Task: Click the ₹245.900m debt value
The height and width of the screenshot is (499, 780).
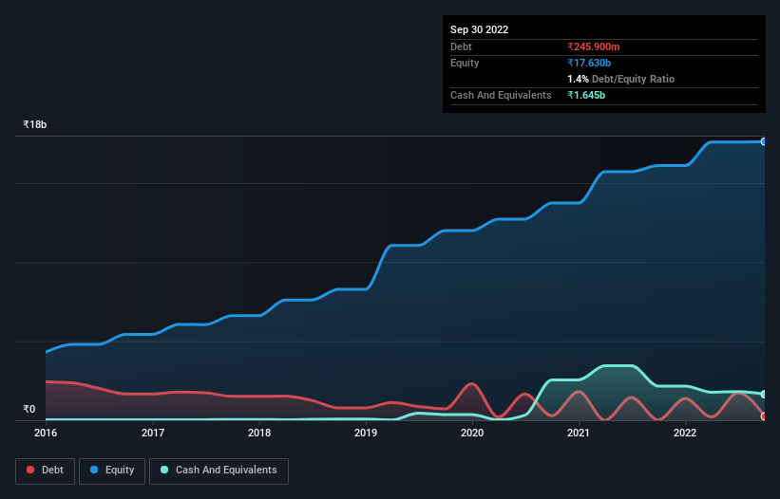Action: pyautogui.click(x=594, y=46)
